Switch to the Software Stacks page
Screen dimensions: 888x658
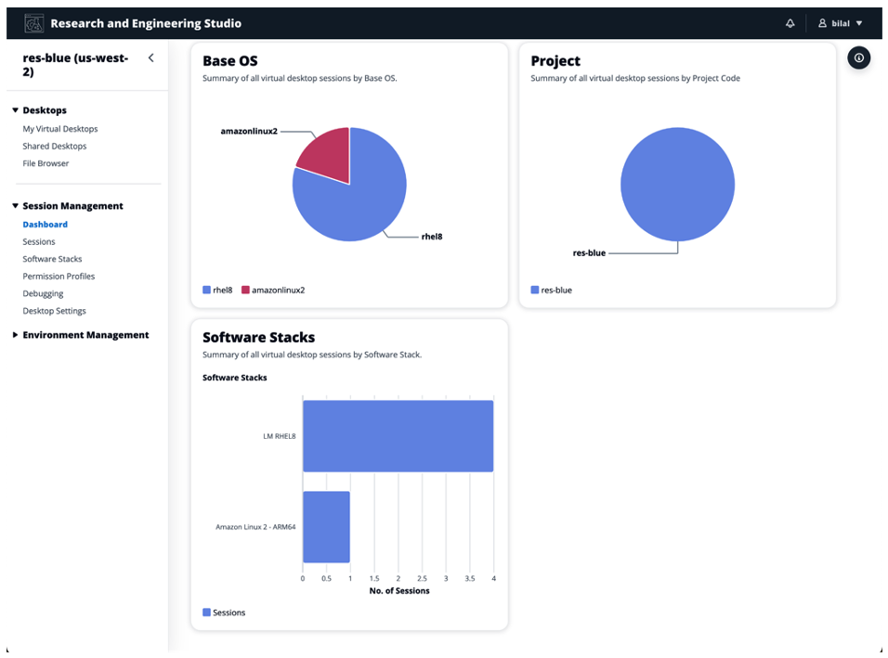(50, 258)
